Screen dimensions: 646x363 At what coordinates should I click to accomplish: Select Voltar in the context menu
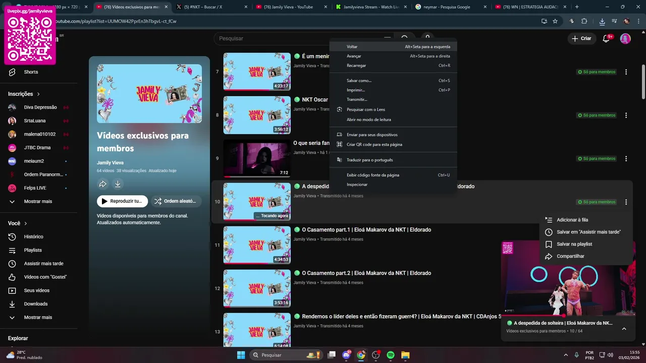[x=393, y=46]
